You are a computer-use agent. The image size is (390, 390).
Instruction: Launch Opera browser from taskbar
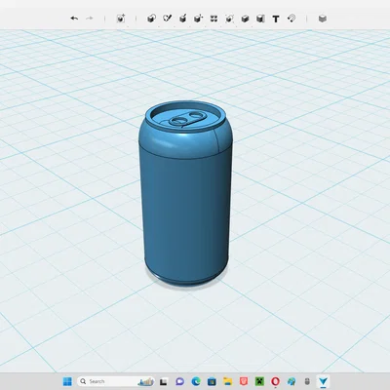[x=275, y=381]
